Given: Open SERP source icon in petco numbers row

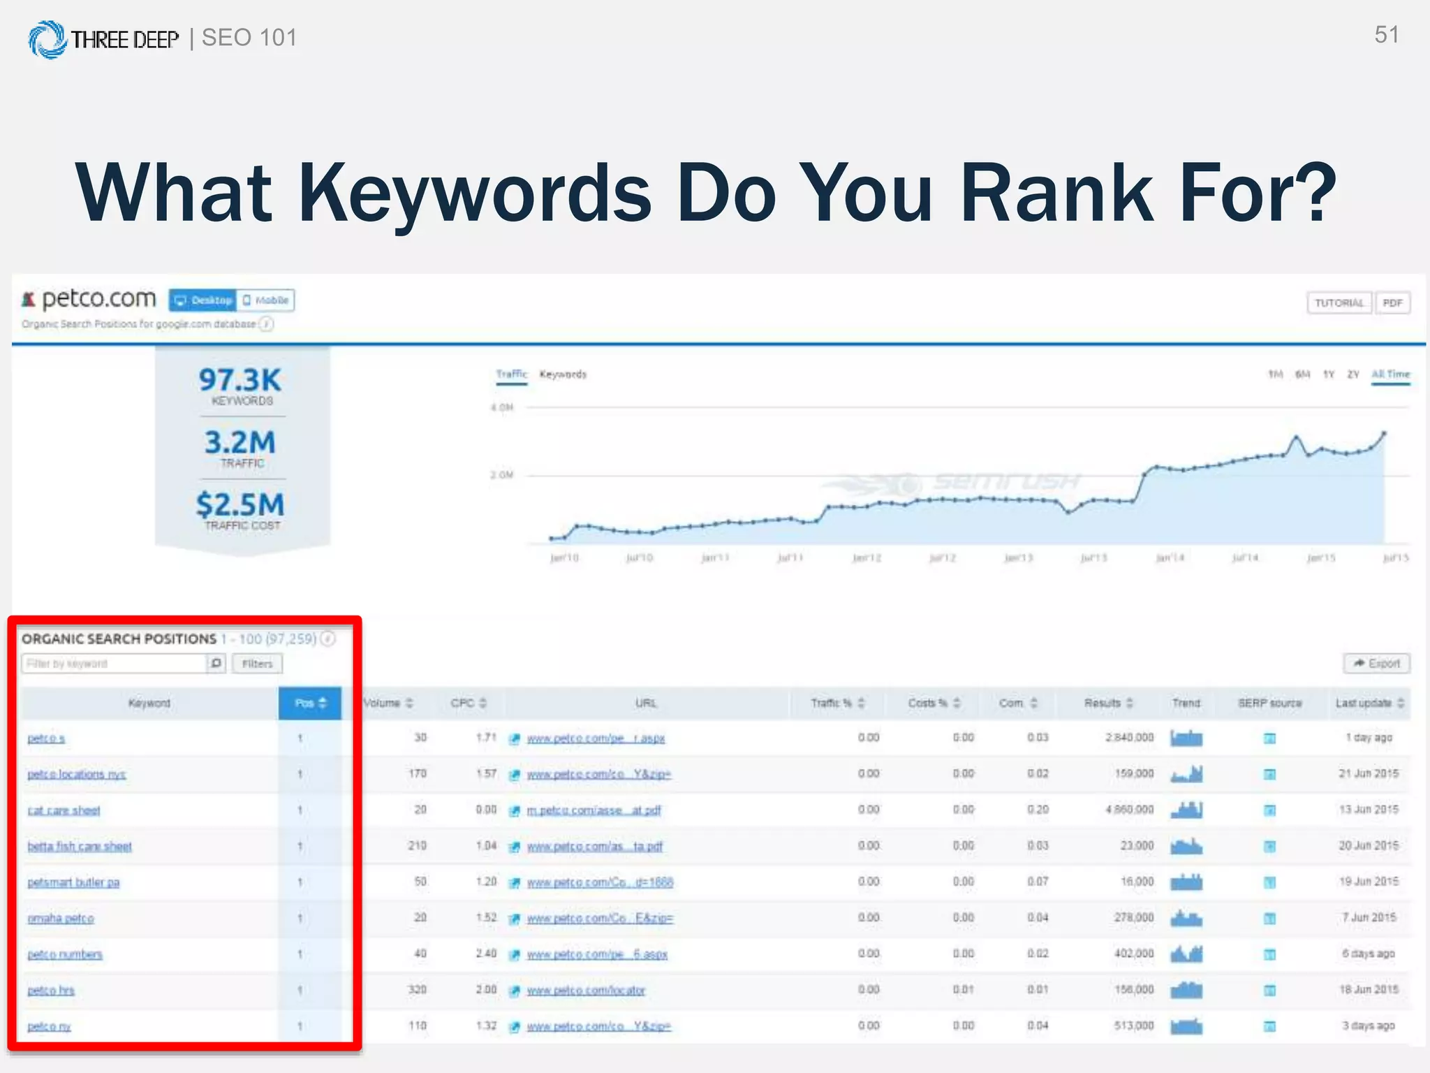Looking at the screenshot, I should (1270, 954).
